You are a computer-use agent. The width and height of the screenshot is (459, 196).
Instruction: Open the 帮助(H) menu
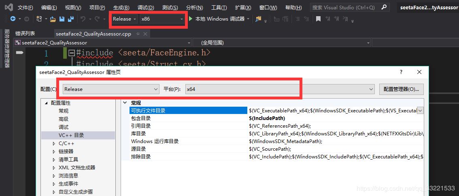click(293, 7)
